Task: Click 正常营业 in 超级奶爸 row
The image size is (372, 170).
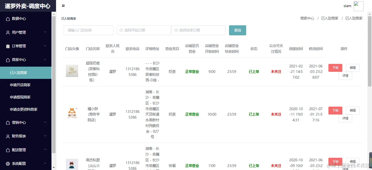Action: (x=192, y=72)
